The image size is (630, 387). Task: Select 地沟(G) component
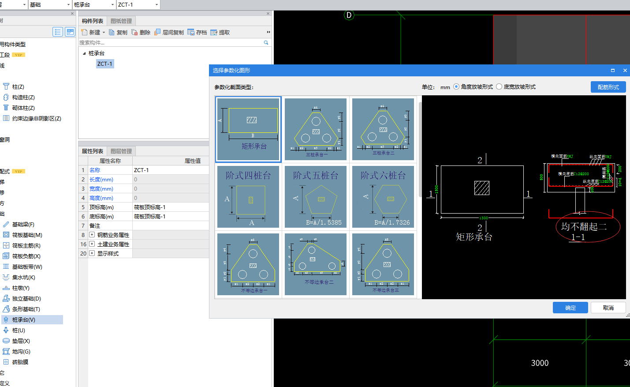point(21,352)
